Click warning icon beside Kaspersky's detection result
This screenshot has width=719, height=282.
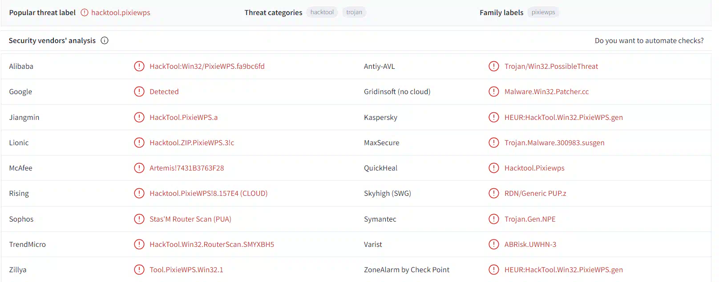[x=494, y=117]
